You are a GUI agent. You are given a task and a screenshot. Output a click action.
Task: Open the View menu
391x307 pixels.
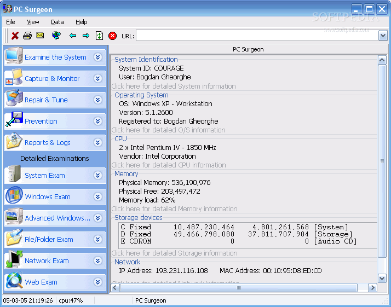33,22
